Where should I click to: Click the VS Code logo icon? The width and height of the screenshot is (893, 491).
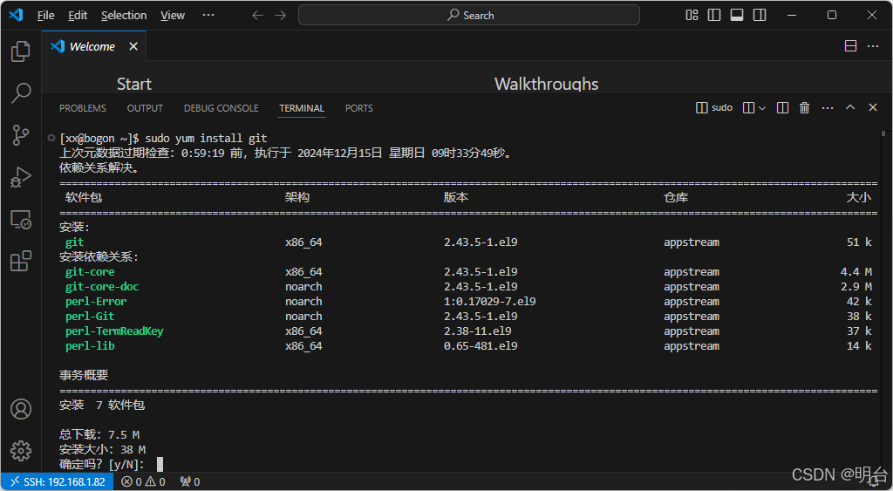click(16, 15)
